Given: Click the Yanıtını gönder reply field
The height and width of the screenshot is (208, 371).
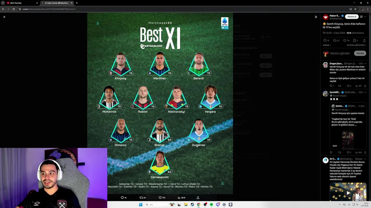Looking at the screenshot, I should pyautogui.click(x=340, y=53).
